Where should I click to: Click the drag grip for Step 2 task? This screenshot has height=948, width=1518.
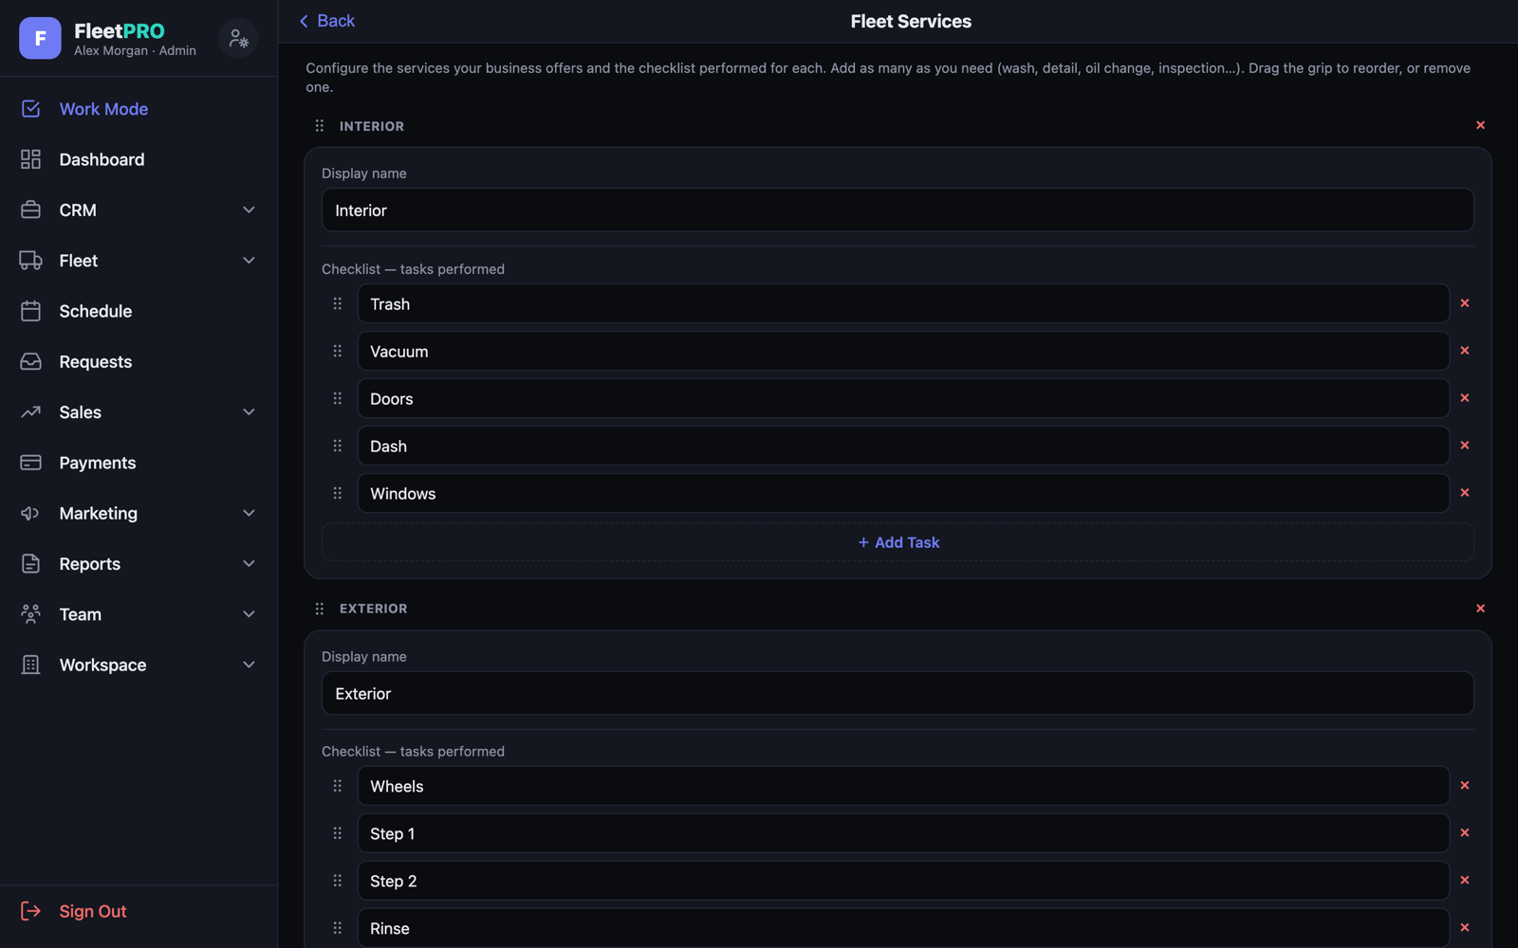pos(337,881)
